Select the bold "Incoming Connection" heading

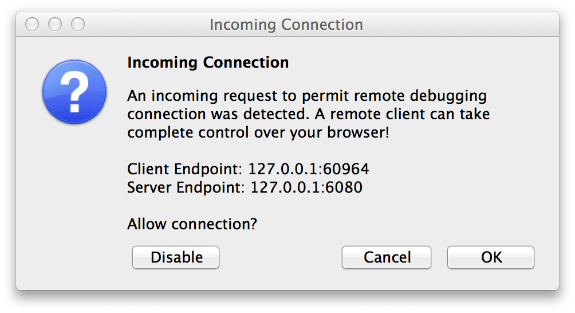point(208,62)
